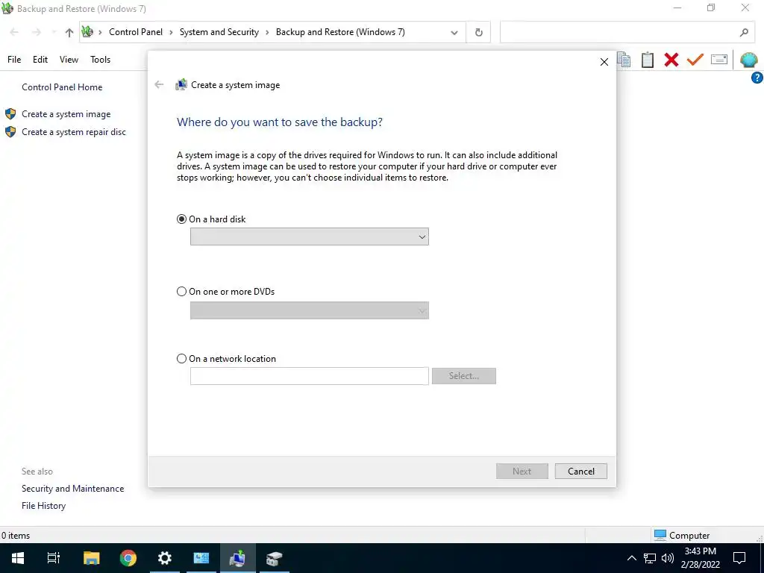
Task: Click the Next button
Action: (x=522, y=472)
